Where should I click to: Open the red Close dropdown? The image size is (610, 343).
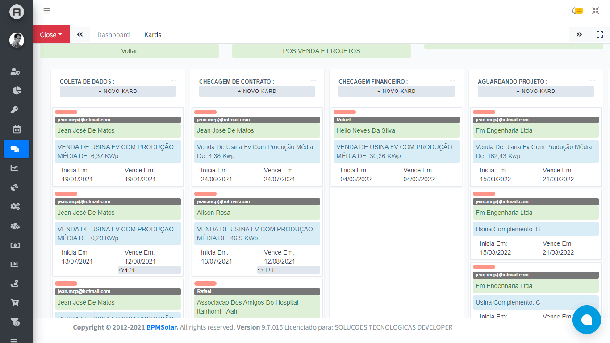[x=51, y=34]
